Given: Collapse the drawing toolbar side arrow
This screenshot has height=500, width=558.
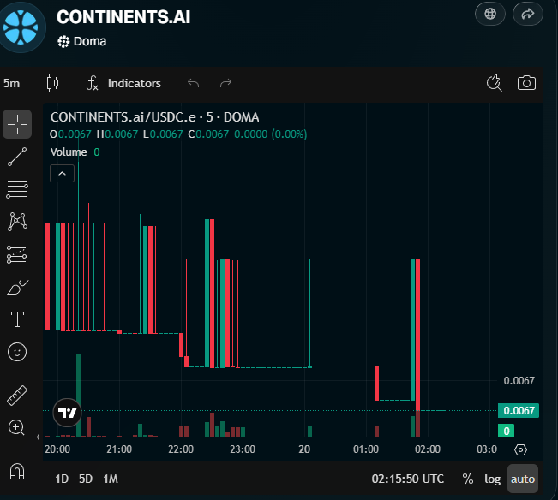Looking at the screenshot, I should (38, 437).
